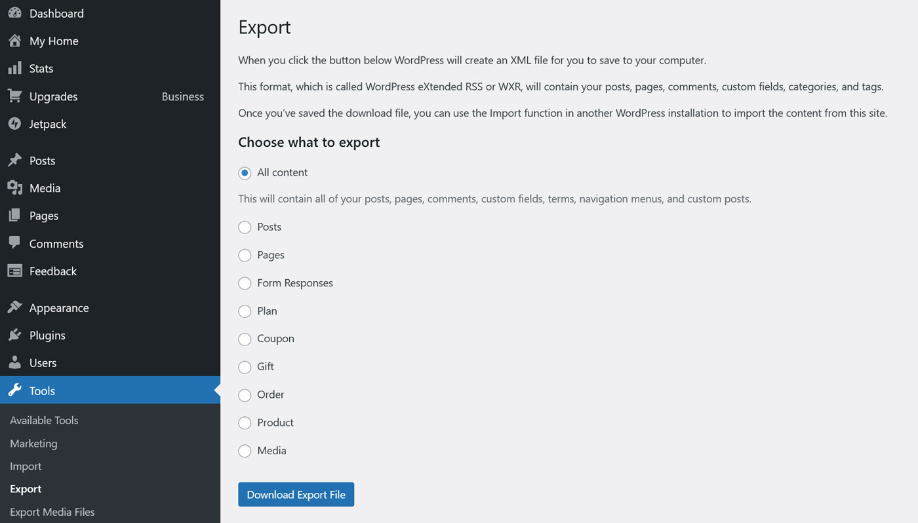Select the Pages icon in the sidebar
This screenshot has width=918, height=523.
coord(14,216)
